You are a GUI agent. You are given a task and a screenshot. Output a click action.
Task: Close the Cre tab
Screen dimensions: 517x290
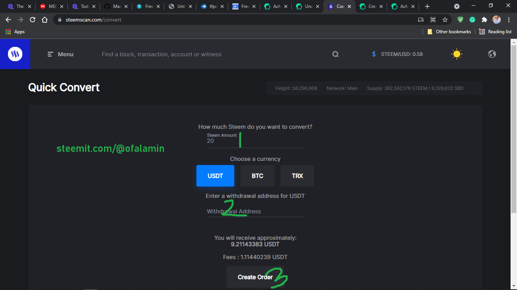(382, 6)
